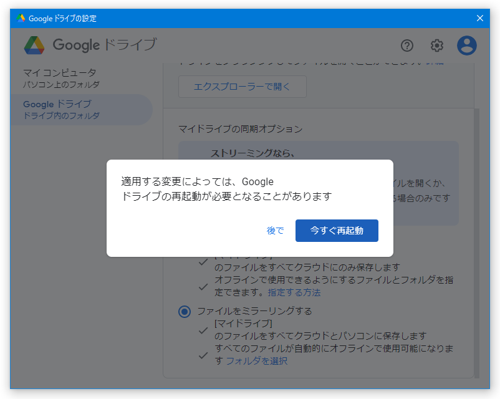This screenshot has width=500, height=399.
Task: Click the account profile avatar icon
Action: pos(466,46)
